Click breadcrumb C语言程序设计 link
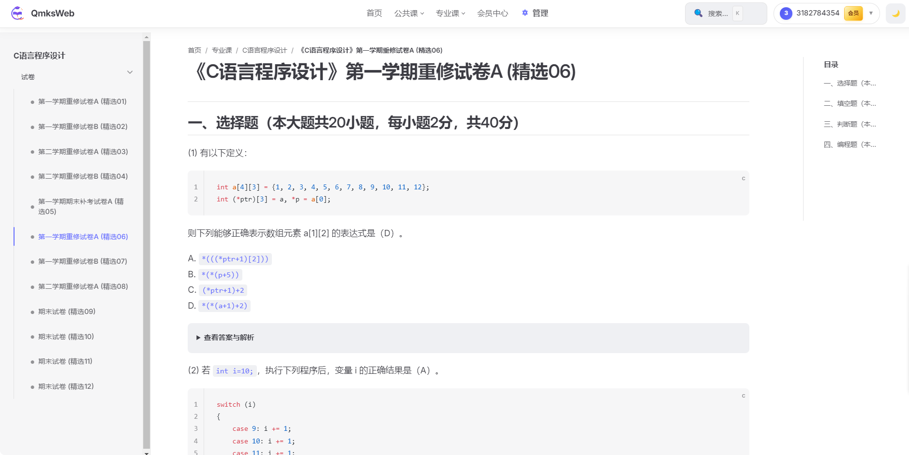909x455 pixels. click(265, 50)
